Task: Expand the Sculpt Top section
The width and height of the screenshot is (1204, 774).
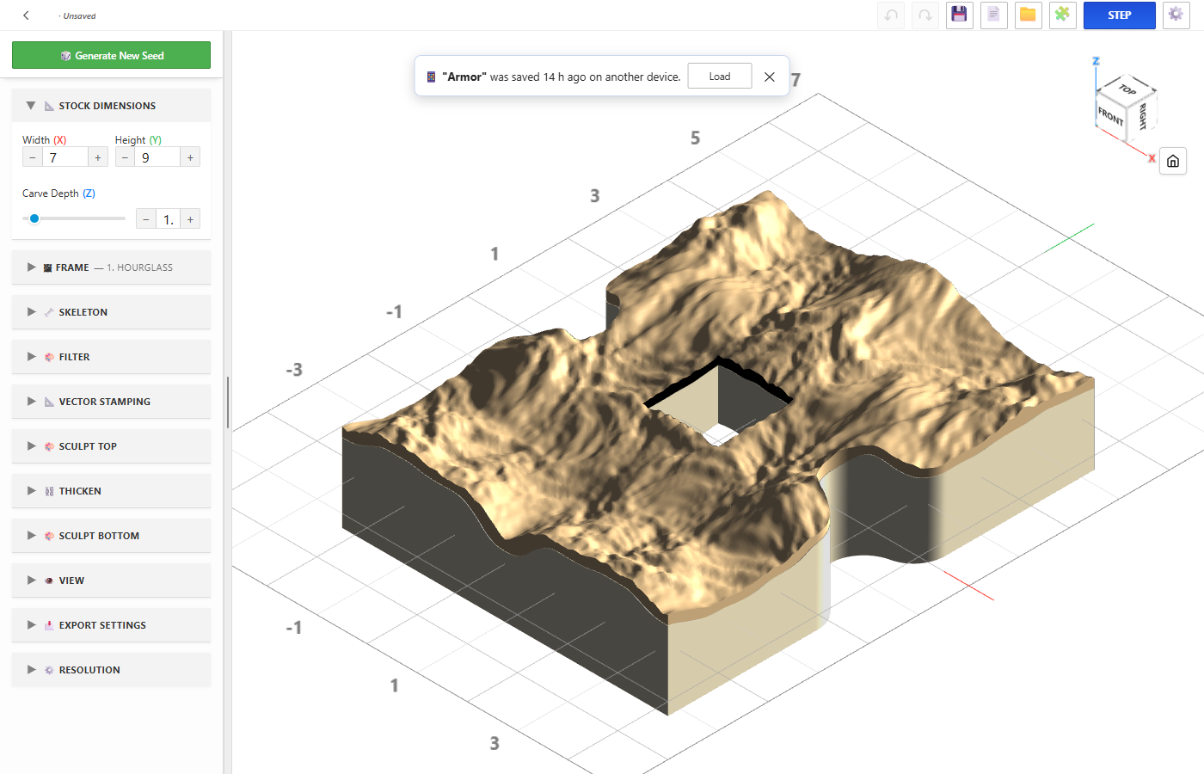Action: pyautogui.click(x=111, y=446)
